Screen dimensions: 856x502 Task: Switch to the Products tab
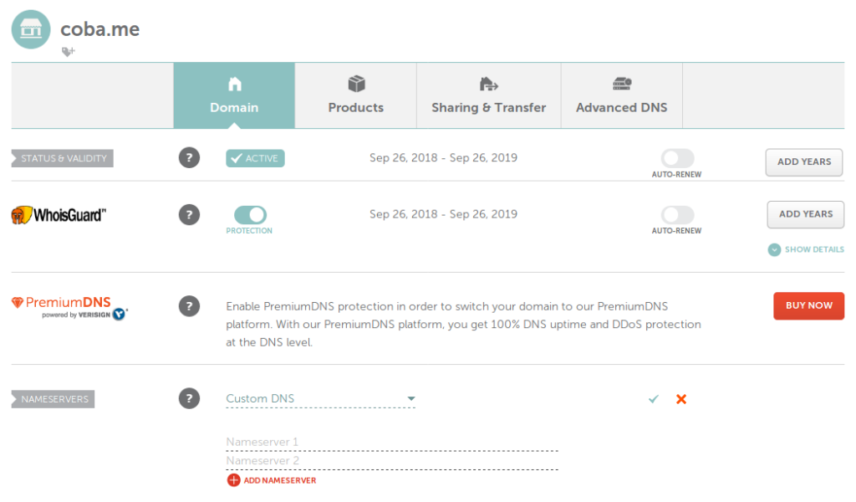pyautogui.click(x=356, y=96)
